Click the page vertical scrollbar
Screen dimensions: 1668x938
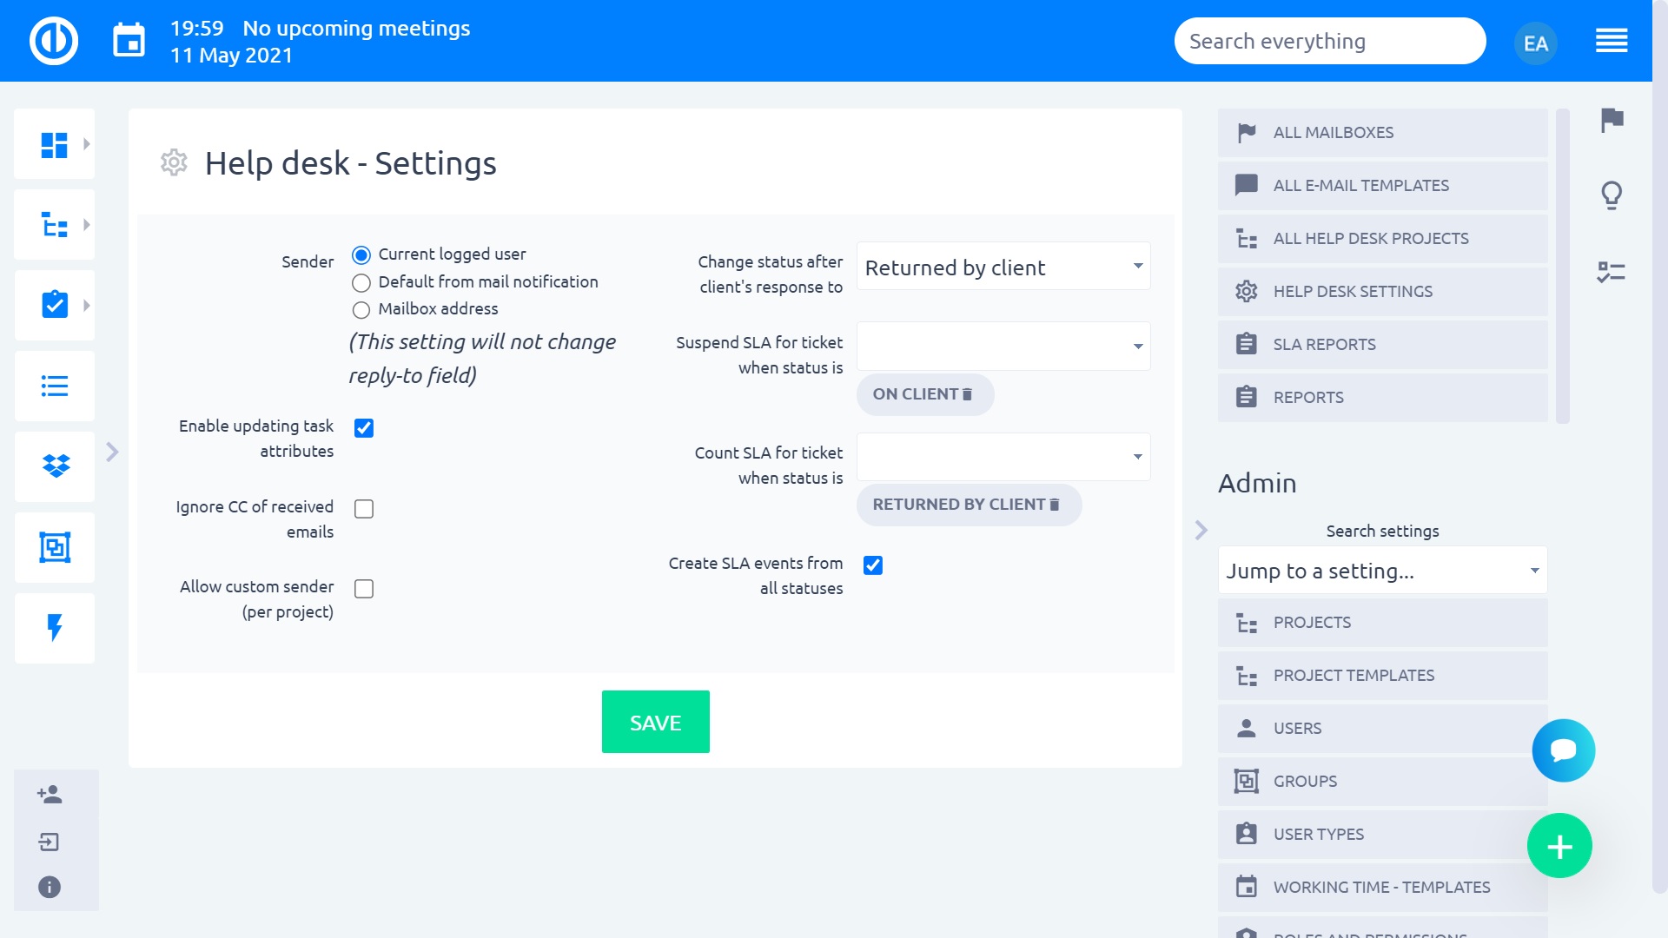[x=1659, y=447]
